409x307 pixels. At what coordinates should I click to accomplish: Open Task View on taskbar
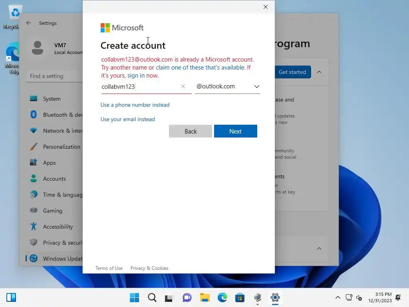tap(169, 297)
